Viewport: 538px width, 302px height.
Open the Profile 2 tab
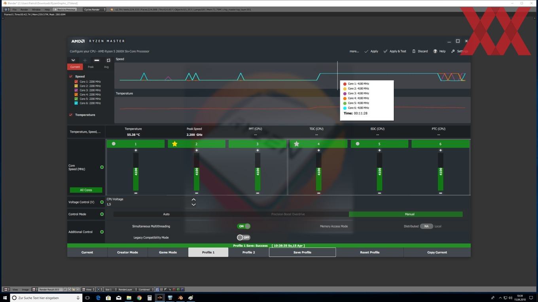click(248, 252)
